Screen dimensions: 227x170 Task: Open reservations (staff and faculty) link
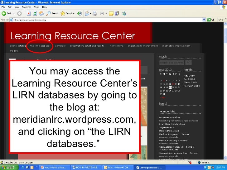coord(88,46)
